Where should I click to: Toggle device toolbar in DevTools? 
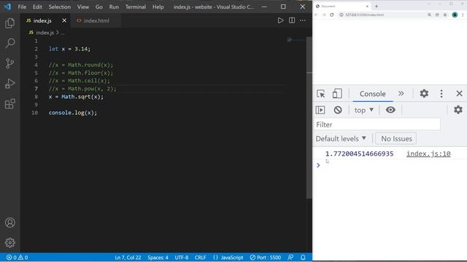337,94
